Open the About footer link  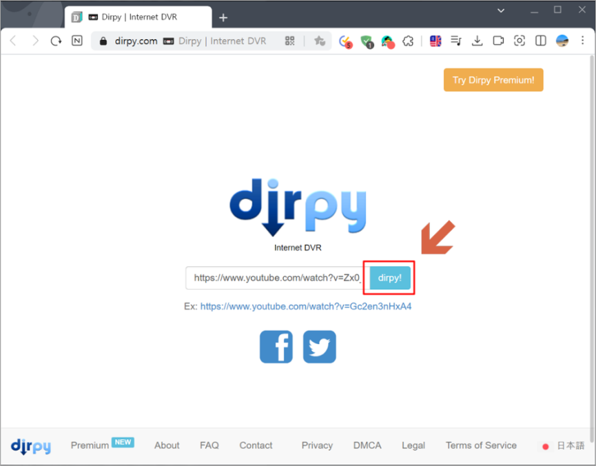pos(167,445)
